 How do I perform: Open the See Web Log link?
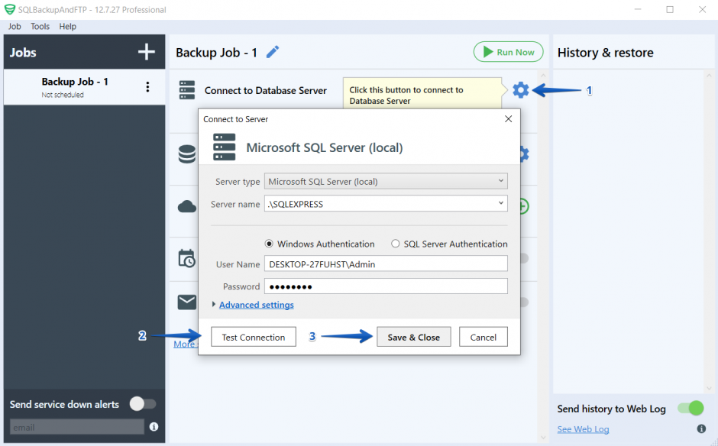pos(583,429)
